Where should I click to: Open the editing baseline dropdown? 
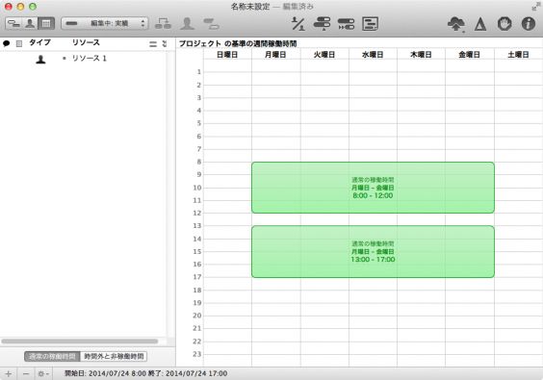[105, 23]
